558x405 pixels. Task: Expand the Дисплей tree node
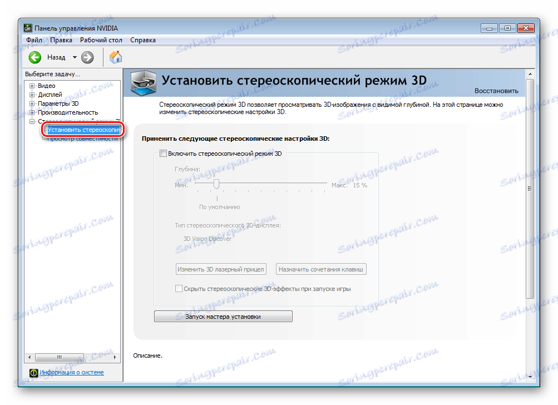pos(32,95)
